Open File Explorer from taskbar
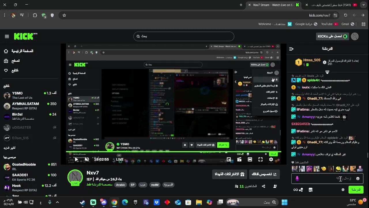 199,202
